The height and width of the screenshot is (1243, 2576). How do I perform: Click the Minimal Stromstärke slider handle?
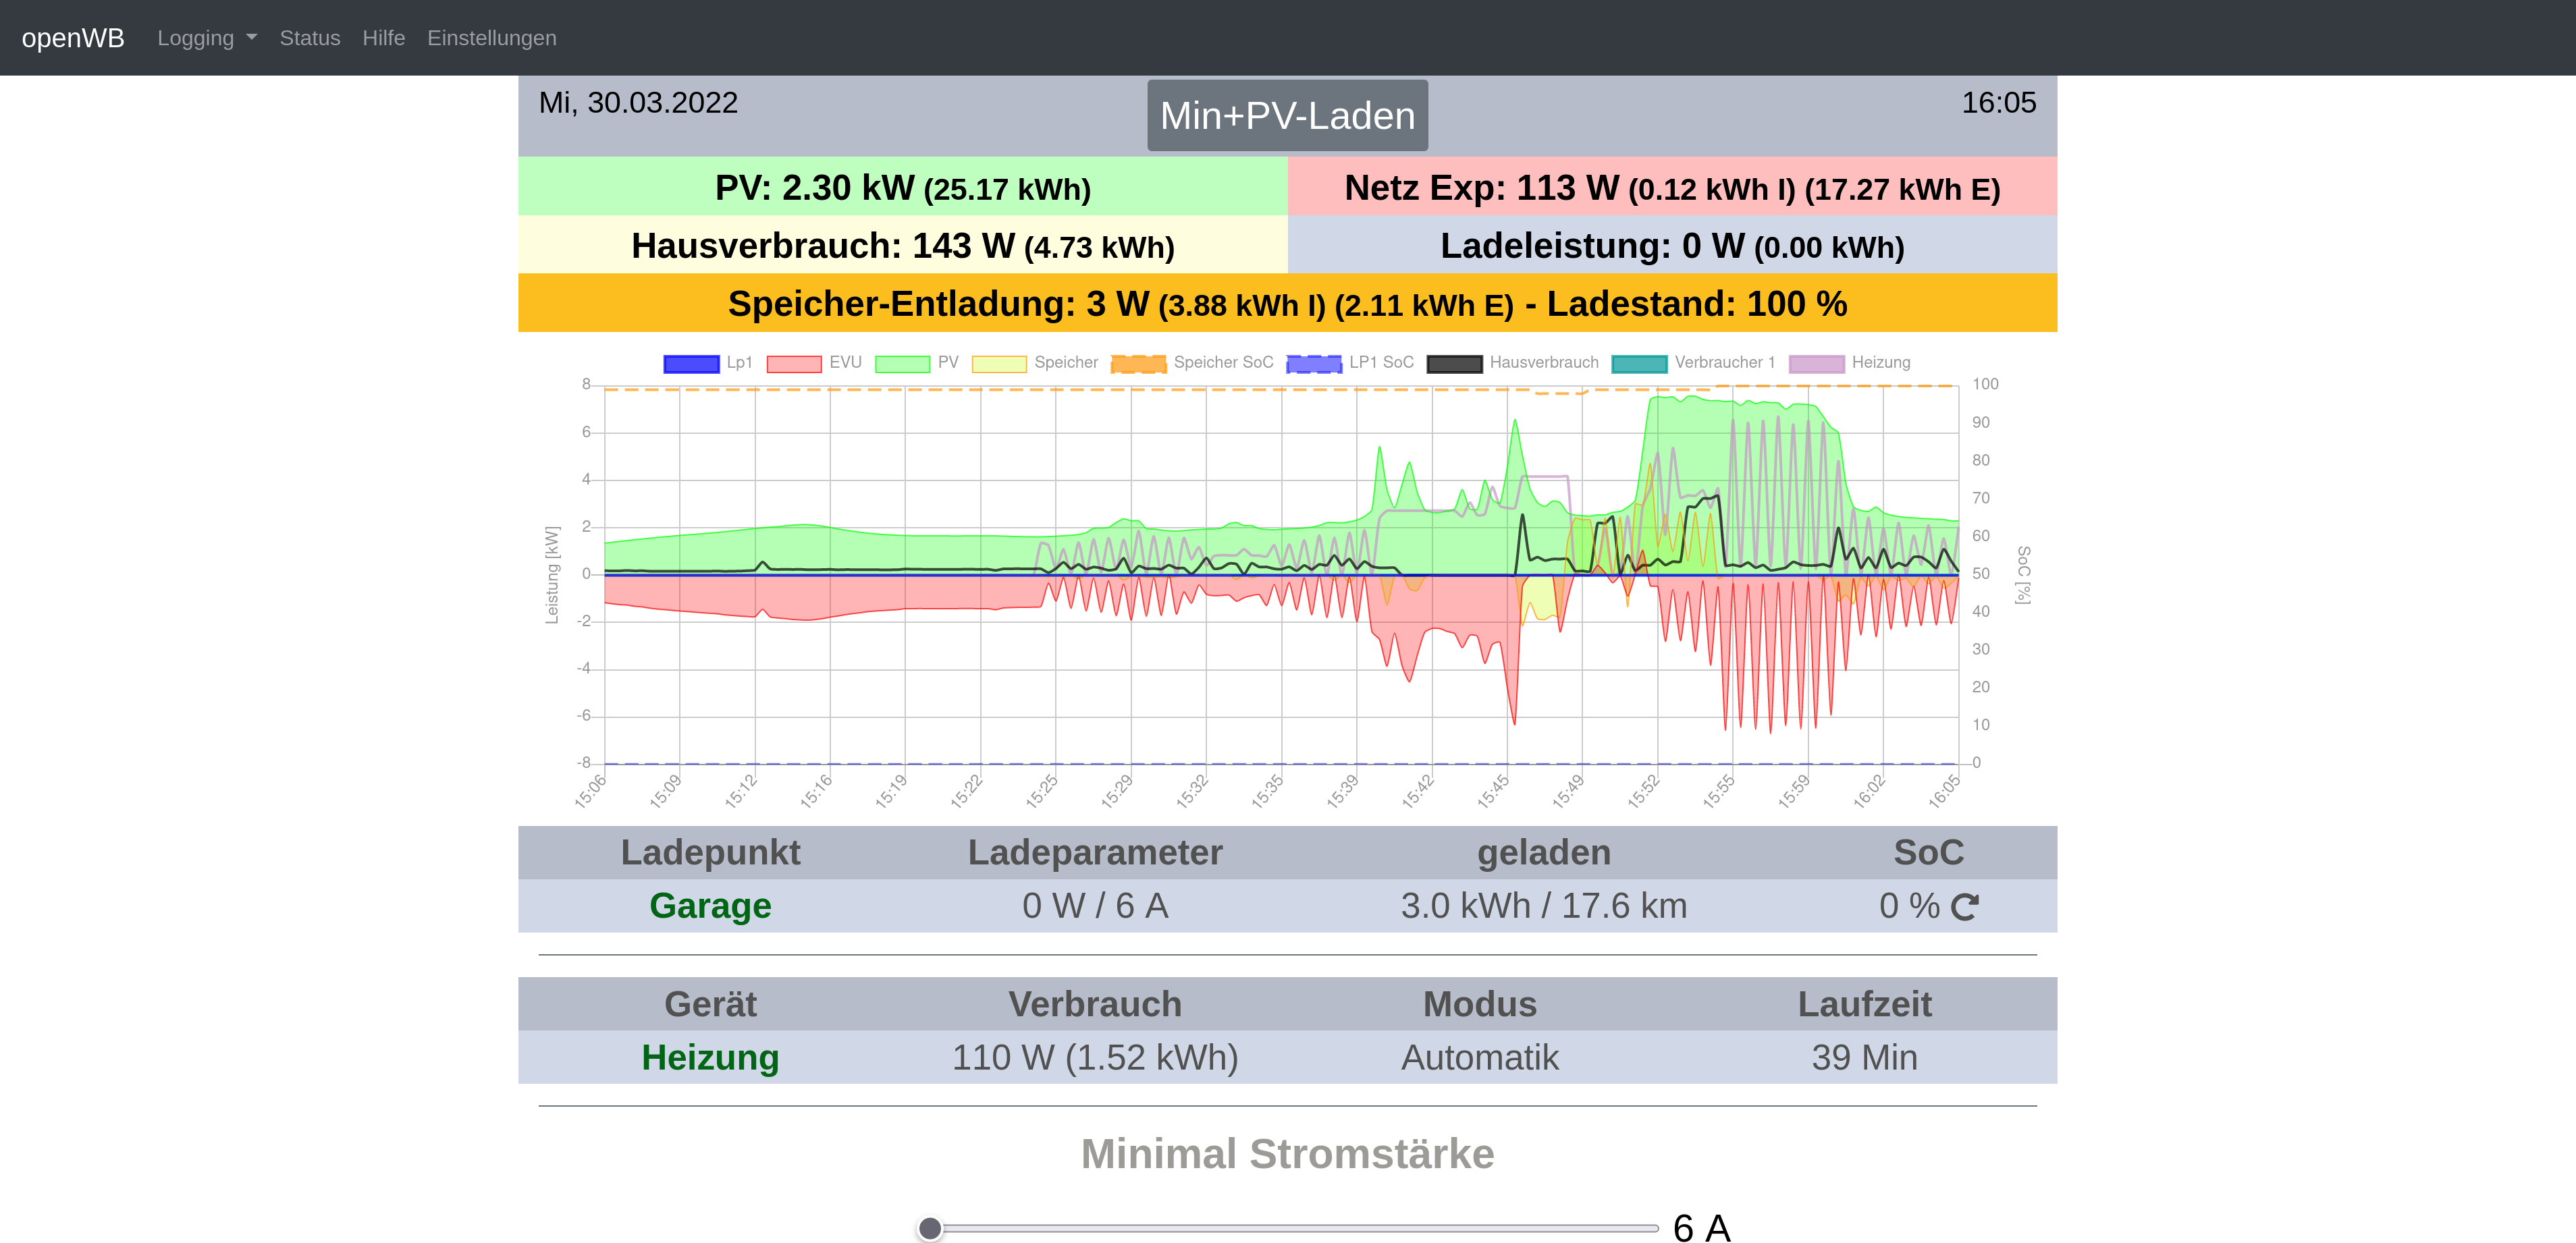tap(930, 1228)
